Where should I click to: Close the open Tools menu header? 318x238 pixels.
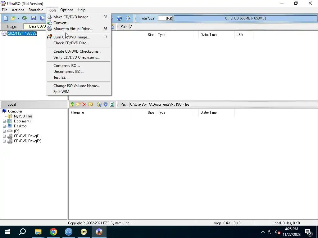tap(52, 10)
